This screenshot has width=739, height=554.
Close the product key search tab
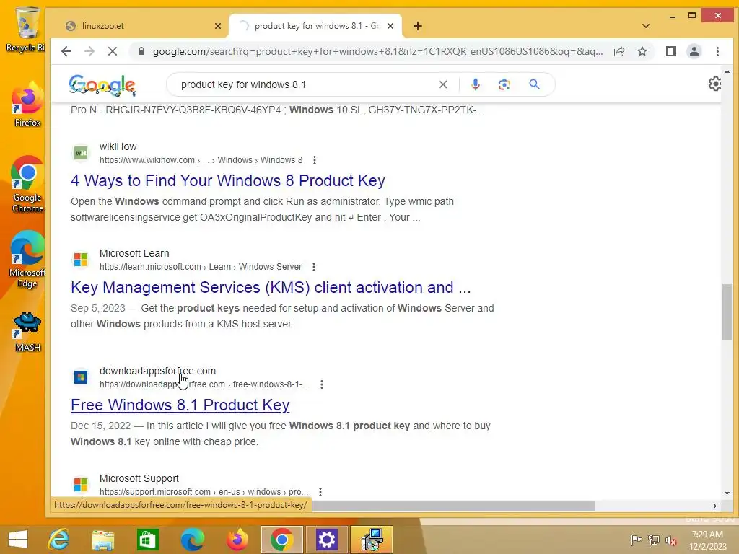point(390,26)
